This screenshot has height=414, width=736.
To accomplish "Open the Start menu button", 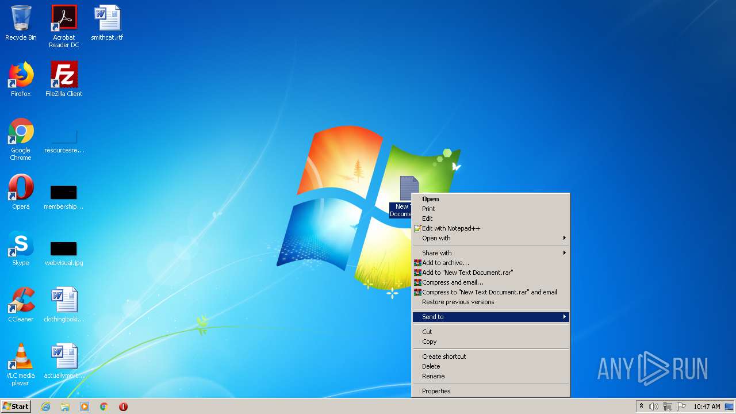I will [16, 407].
